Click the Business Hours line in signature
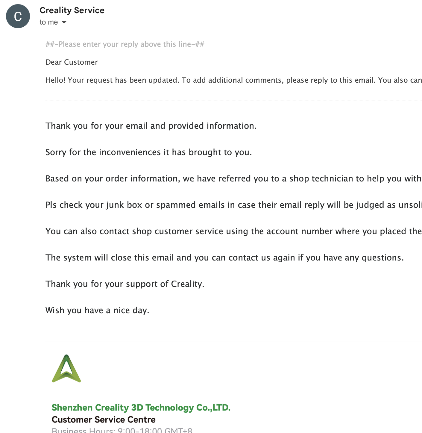 click(x=122, y=430)
